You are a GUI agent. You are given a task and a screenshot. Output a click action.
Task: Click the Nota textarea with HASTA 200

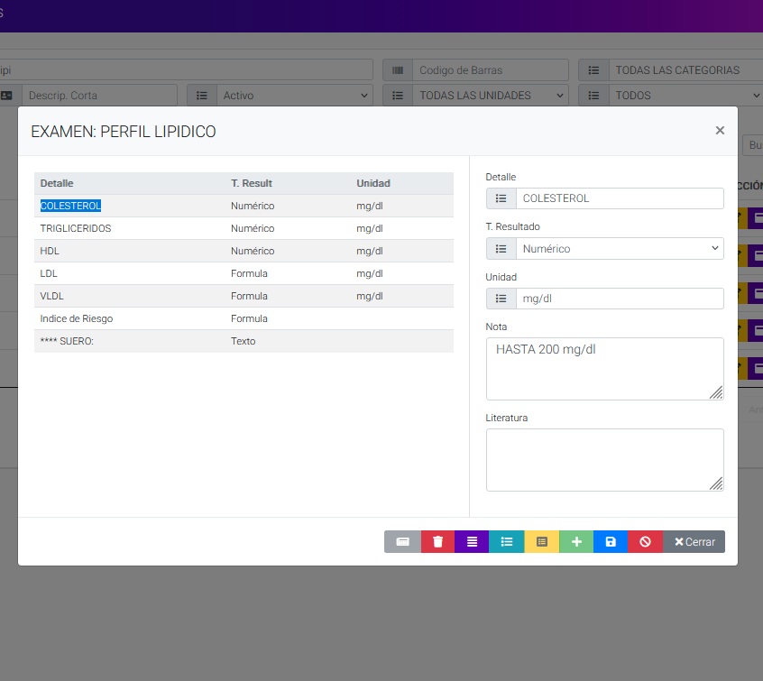tap(604, 368)
